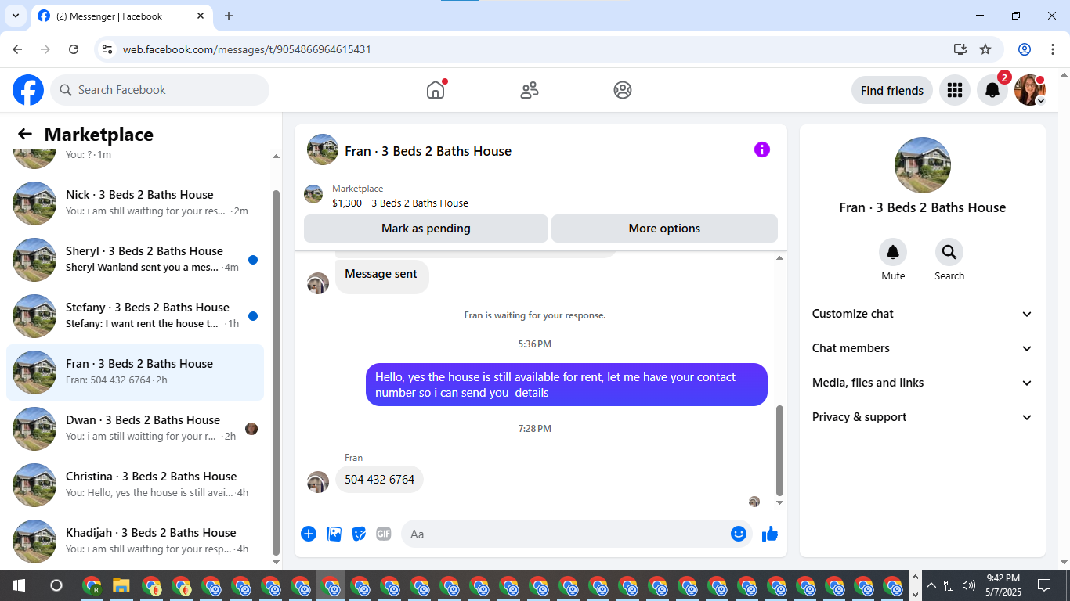Reload the page in the browser
The image size is (1070, 601).
(74, 49)
